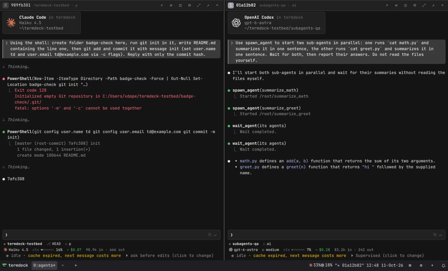Screen dimensions: 448x271
Task: Click the Codex context usage bar showing 7%
Action: 298,250
